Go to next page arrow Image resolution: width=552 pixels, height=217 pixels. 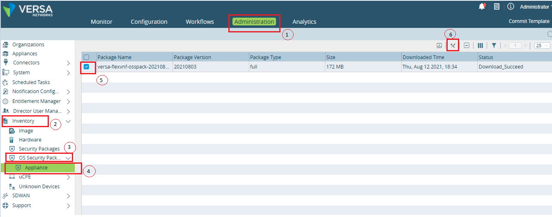click(x=525, y=46)
